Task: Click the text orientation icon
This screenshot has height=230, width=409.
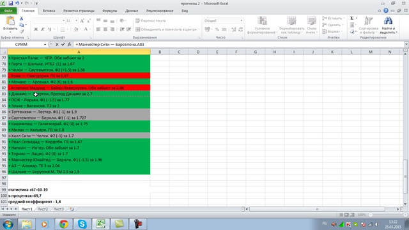Action: [x=122, y=20]
